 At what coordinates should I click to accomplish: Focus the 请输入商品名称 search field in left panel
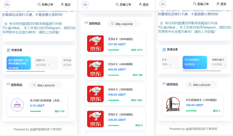click(45, 85)
